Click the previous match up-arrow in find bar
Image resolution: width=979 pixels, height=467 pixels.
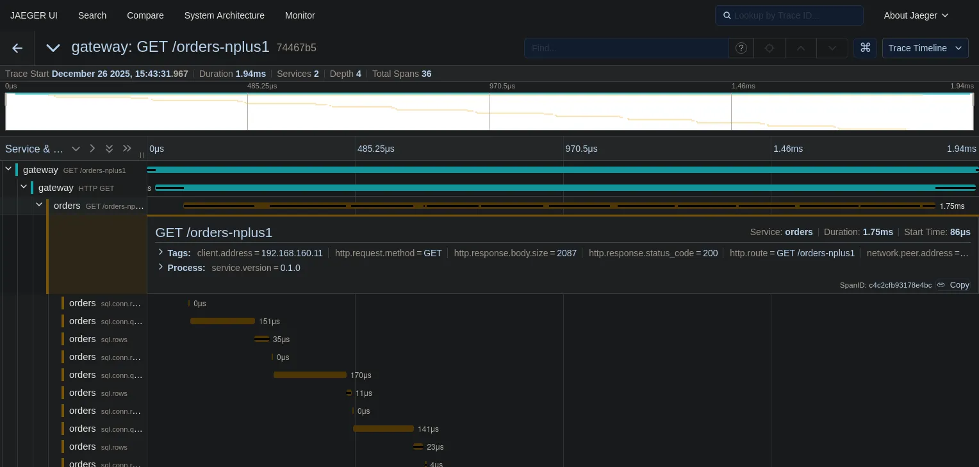click(800, 48)
